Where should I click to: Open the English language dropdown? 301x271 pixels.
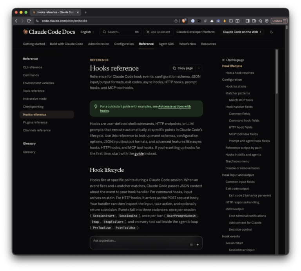coord(87,32)
